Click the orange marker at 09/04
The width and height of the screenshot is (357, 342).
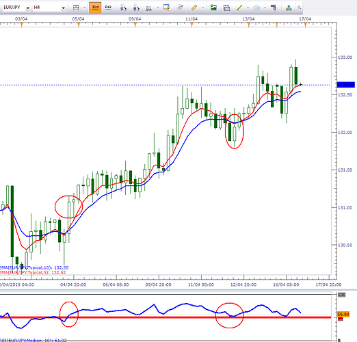[x=135, y=25]
